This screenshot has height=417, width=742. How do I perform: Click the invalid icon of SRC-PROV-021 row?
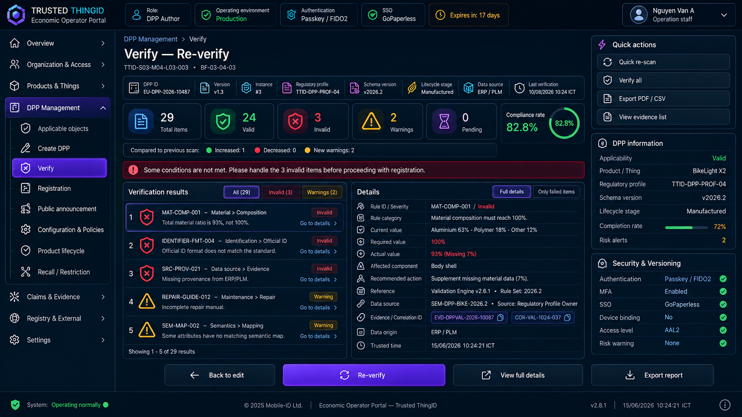tap(147, 273)
